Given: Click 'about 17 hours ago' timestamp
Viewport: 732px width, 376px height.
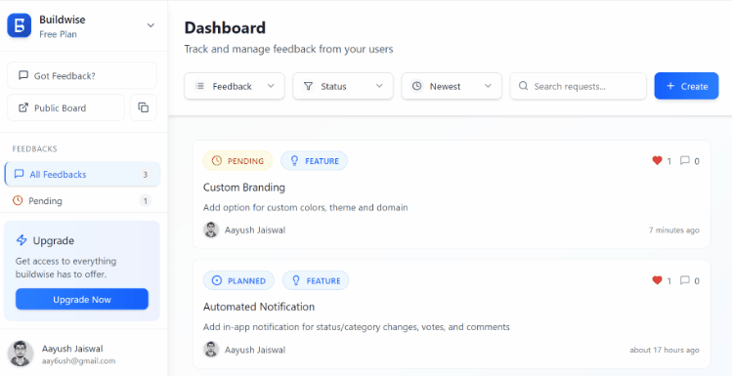Looking at the screenshot, I should point(665,350).
